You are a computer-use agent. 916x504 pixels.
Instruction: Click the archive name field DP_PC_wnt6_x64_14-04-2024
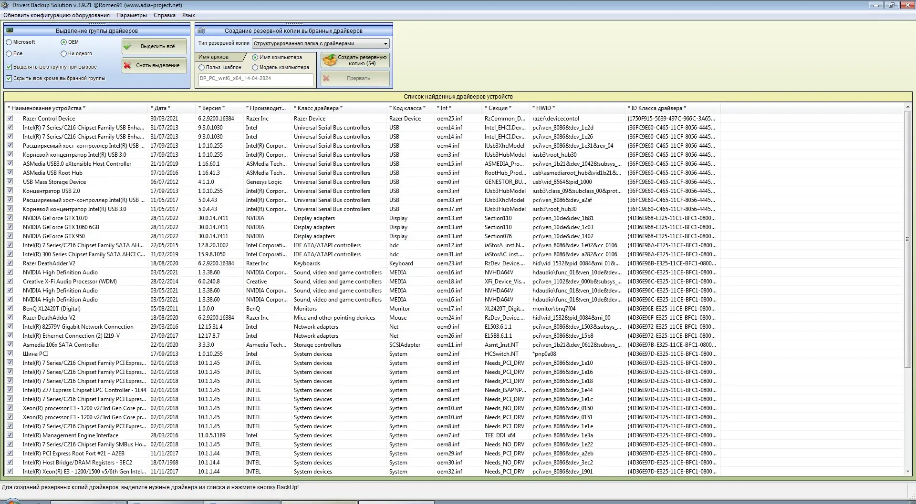(256, 79)
